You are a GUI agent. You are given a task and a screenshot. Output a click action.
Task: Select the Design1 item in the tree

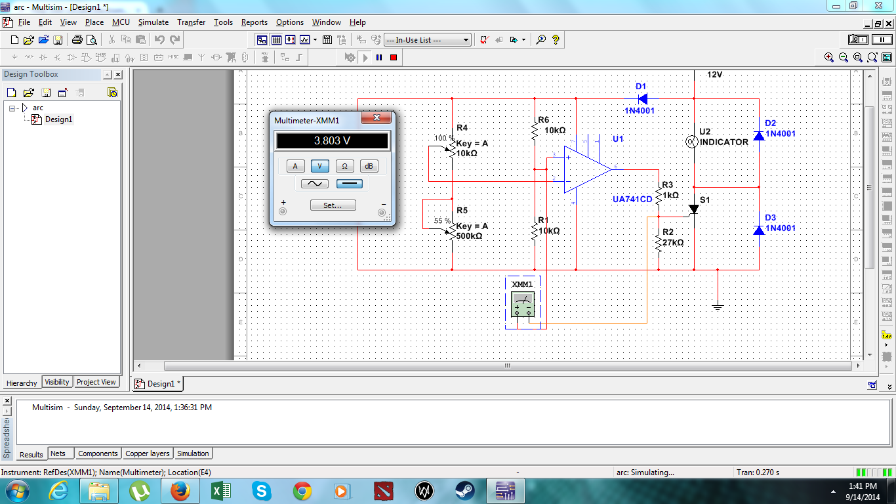tap(58, 119)
